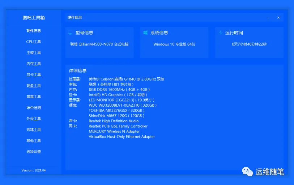Click the Version : 2021.04 label
This screenshot has height=185, width=294.
pos(34,171)
